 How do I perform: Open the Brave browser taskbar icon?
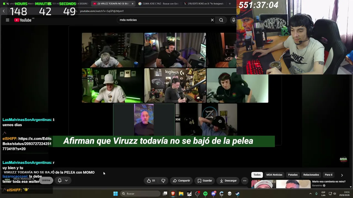click(x=173, y=194)
